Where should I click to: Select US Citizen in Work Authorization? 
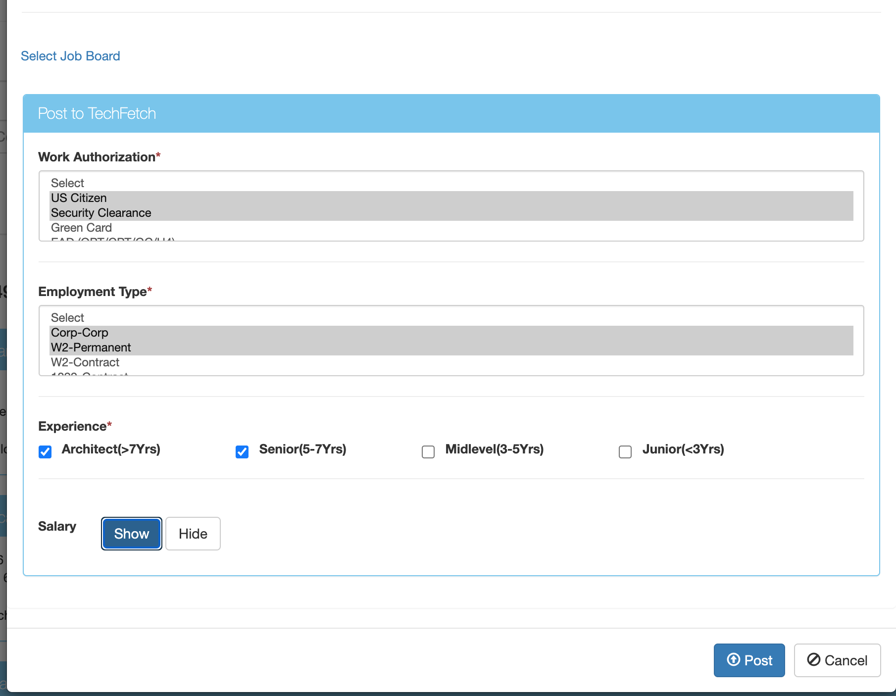pyautogui.click(x=451, y=198)
